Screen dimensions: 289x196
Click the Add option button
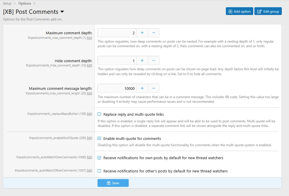click(239, 12)
